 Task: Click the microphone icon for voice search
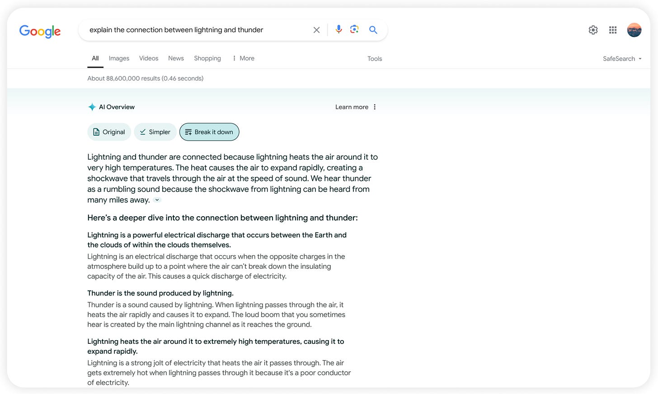338,29
